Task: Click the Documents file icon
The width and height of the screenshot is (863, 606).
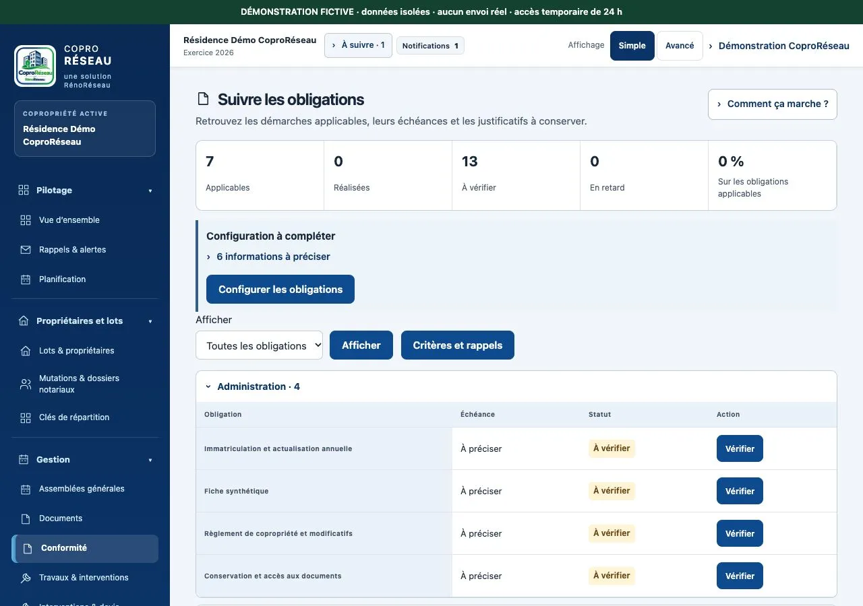Action: point(26,518)
